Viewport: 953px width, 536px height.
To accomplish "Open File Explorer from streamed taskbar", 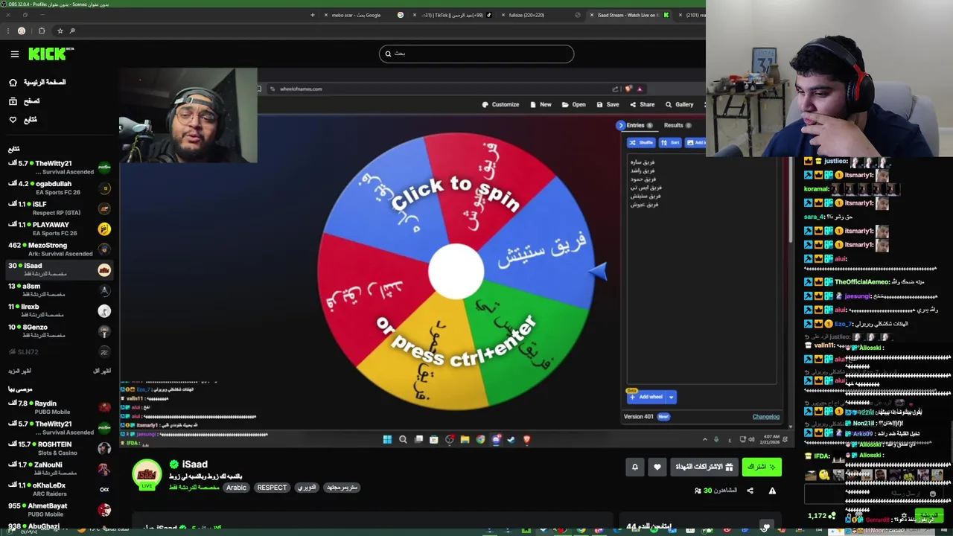I will (465, 439).
